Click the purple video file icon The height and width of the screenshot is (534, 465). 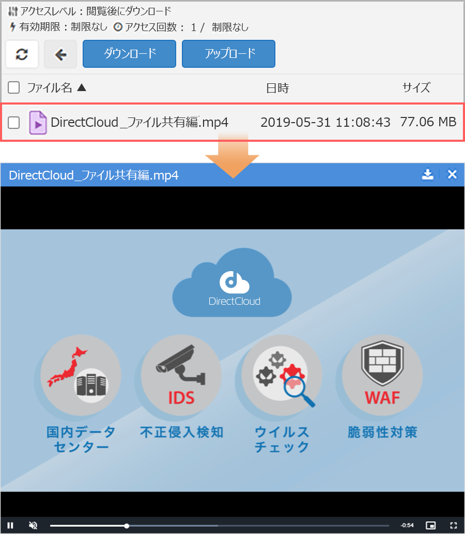click(x=37, y=123)
